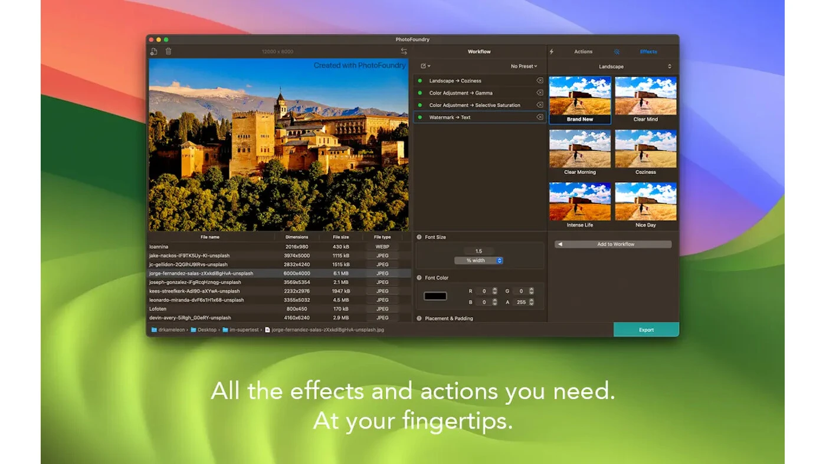This screenshot has height=464, width=826.
Task: Select the Ioannina file row
Action: [279, 247]
